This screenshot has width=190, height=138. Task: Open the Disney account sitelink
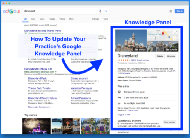[x=79, y=78]
